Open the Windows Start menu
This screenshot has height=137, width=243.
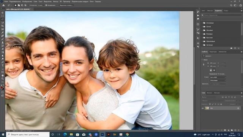3,134
